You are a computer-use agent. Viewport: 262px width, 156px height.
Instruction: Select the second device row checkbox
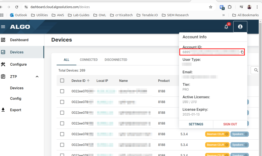pyautogui.click(x=62, y=102)
